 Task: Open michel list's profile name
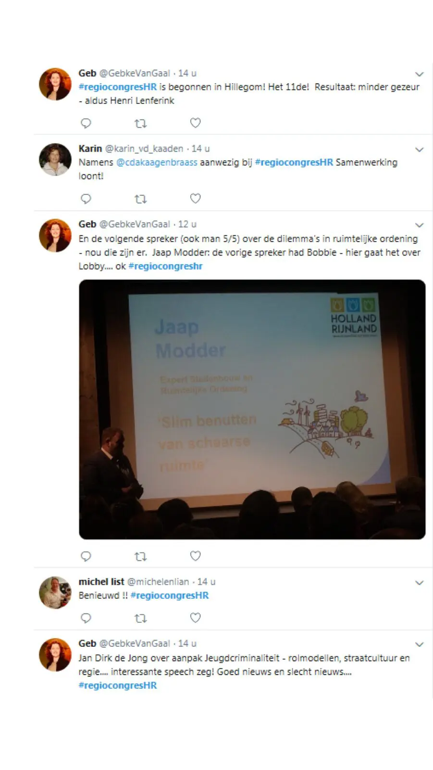[101, 582]
